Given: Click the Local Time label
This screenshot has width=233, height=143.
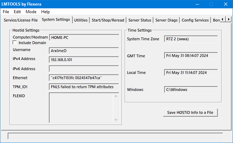Looking at the screenshot, I should click(x=136, y=73).
